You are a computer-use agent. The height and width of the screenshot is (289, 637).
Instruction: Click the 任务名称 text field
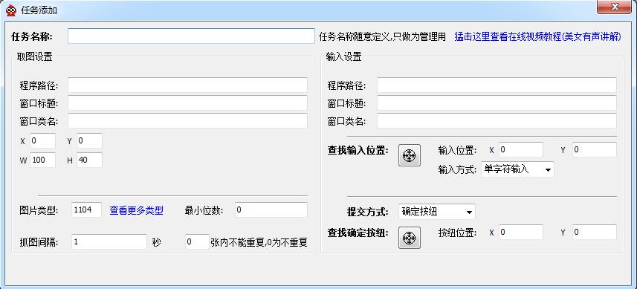[191, 36]
